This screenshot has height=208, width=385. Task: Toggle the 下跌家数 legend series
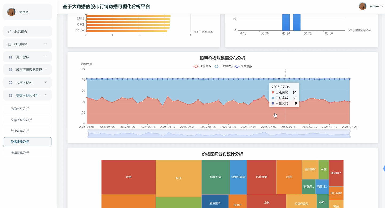pyautogui.click(x=223, y=66)
